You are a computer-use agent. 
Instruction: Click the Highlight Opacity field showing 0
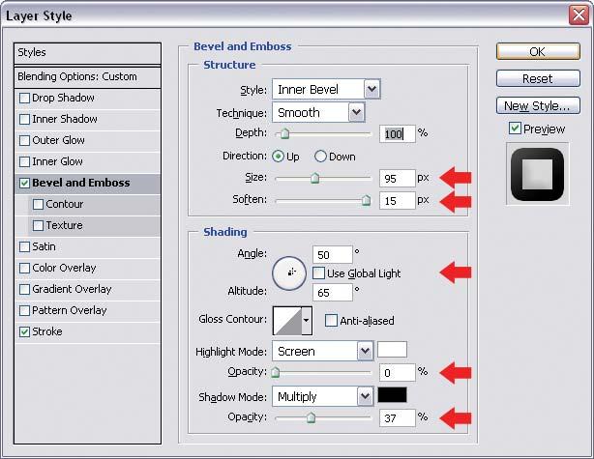coord(398,373)
